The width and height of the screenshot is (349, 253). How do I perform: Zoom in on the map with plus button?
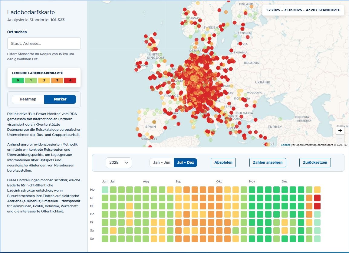pyautogui.click(x=340, y=130)
